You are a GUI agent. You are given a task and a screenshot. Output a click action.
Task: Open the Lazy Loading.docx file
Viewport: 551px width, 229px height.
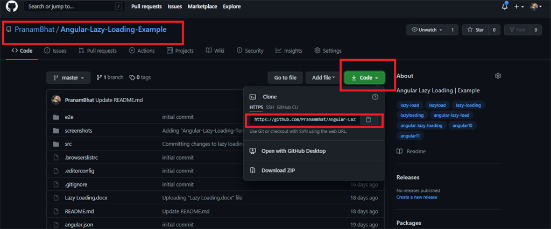[86, 198]
